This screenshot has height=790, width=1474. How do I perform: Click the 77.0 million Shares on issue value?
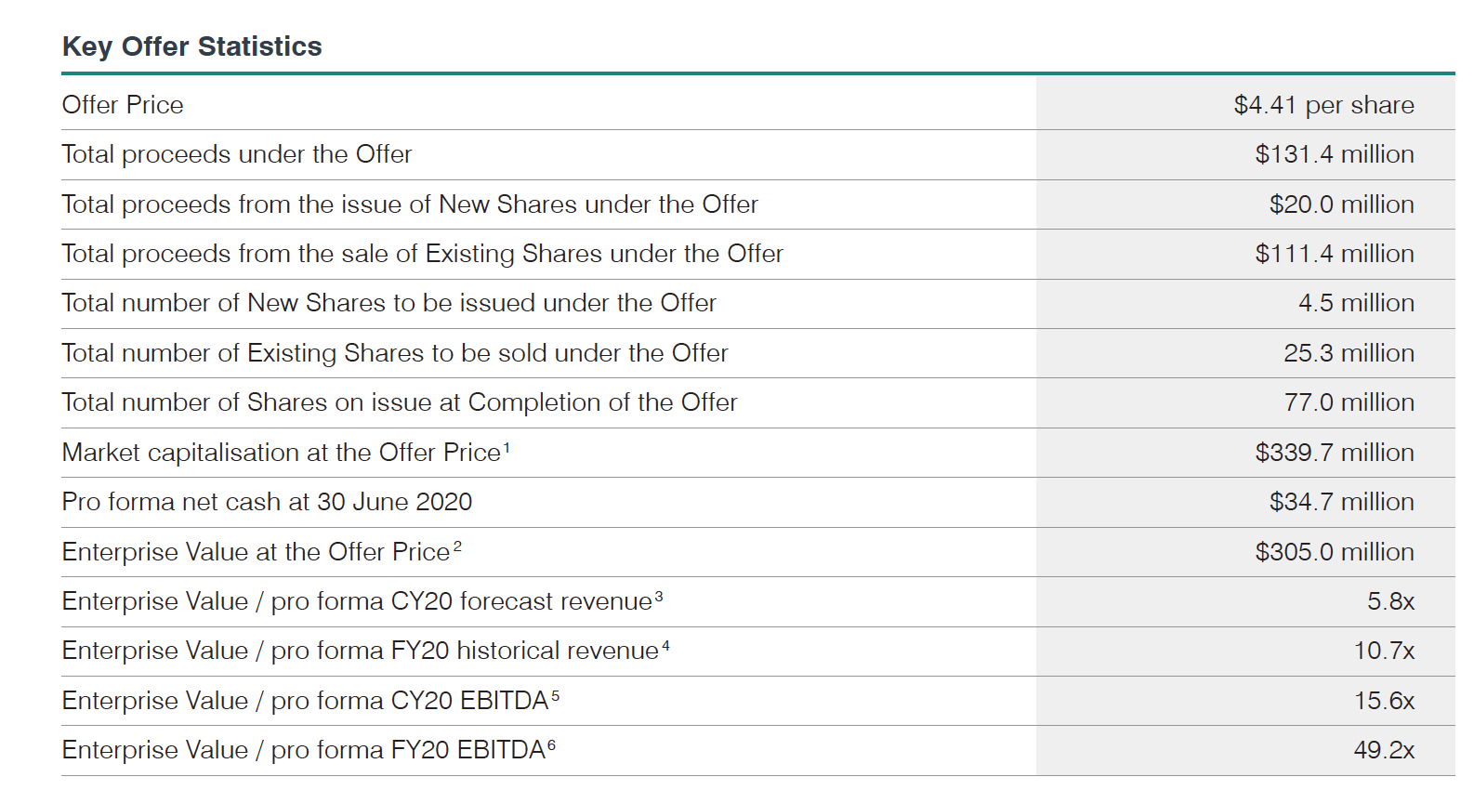point(1349,402)
